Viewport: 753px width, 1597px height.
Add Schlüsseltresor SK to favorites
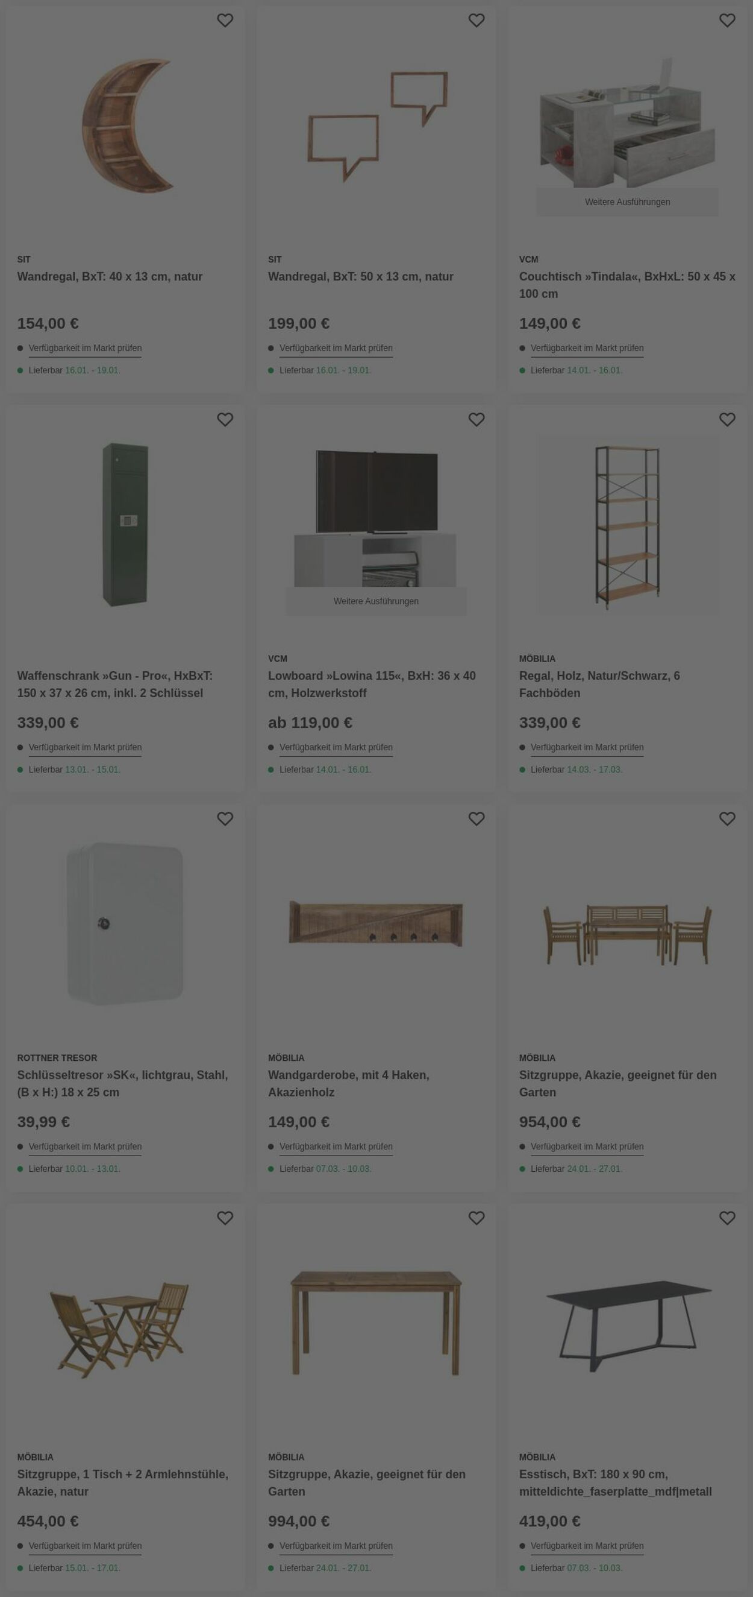pos(225,819)
